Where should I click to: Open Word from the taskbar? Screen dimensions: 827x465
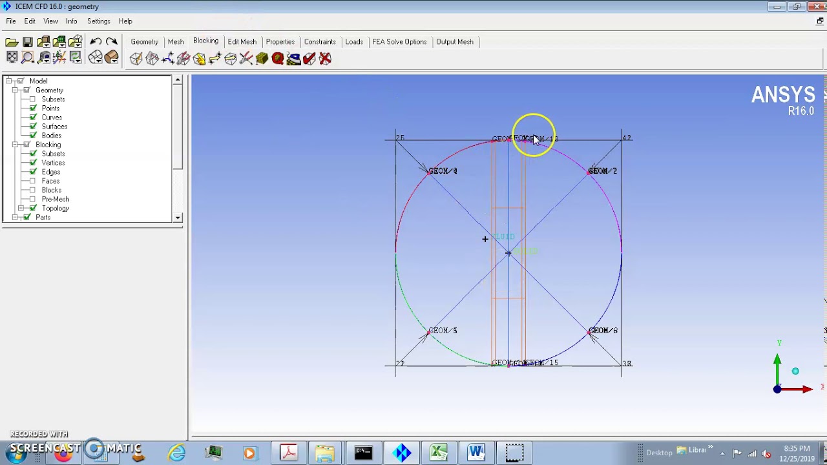pyautogui.click(x=476, y=453)
